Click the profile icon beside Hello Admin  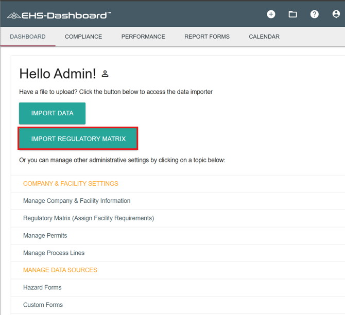(x=105, y=74)
